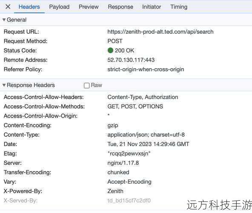This screenshot has height=213, width=252.
Task: Switch to the Response tab
Action: pos(120,7)
